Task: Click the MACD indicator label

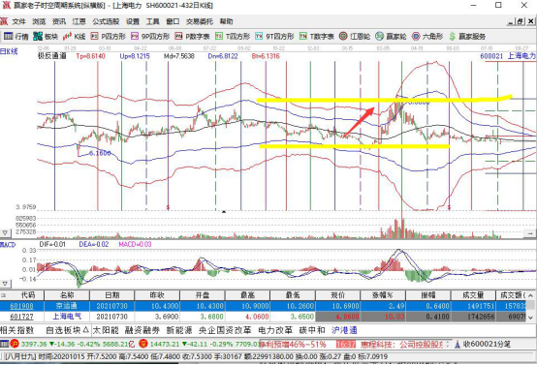Action: (8, 245)
